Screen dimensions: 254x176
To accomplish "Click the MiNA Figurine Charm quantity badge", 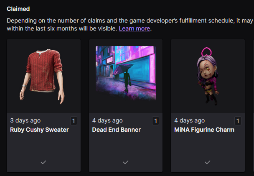I will click(x=238, y=121).
